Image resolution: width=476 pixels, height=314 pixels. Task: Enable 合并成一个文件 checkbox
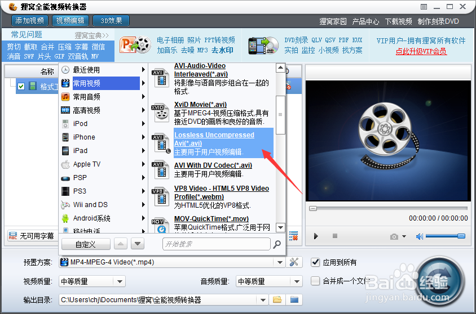[315, 281]
